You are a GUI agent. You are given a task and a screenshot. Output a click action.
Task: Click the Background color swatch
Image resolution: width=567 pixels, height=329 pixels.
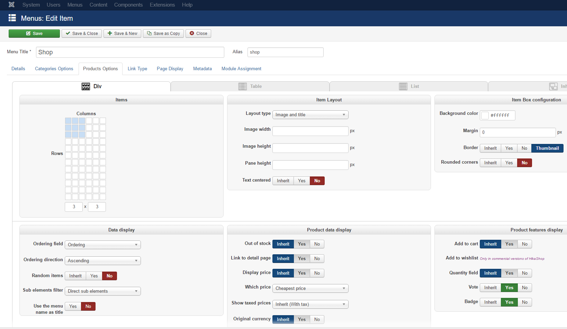coord(485,116)
